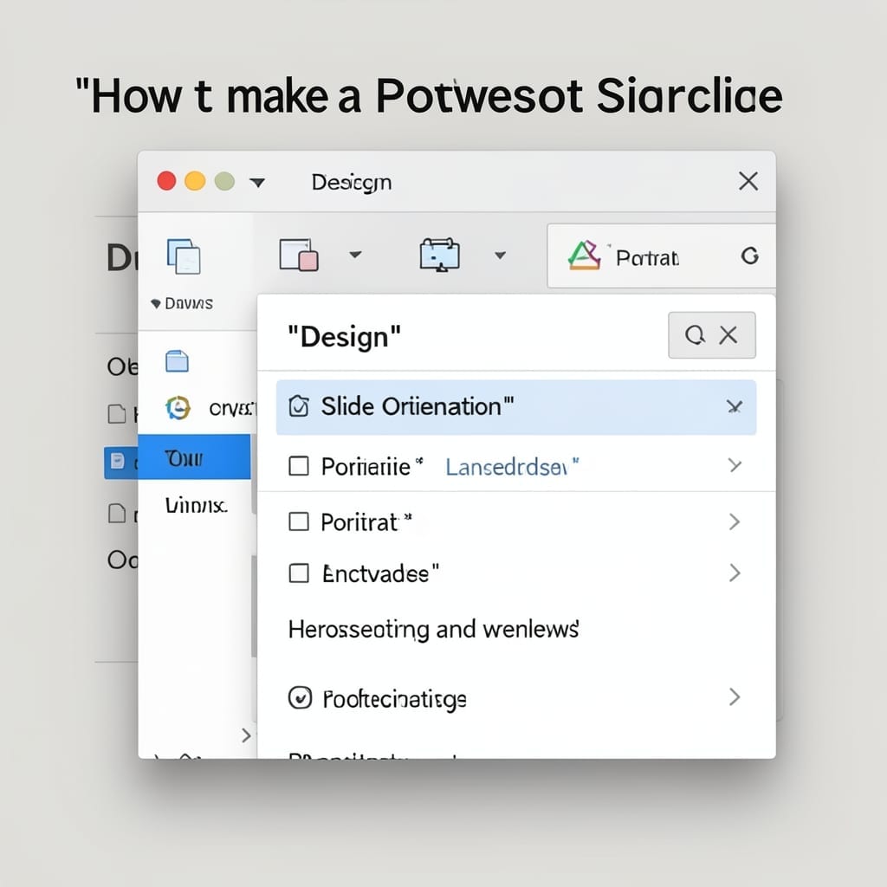
Task: Click the X beside the search magnifier
Action: (728, 335)
